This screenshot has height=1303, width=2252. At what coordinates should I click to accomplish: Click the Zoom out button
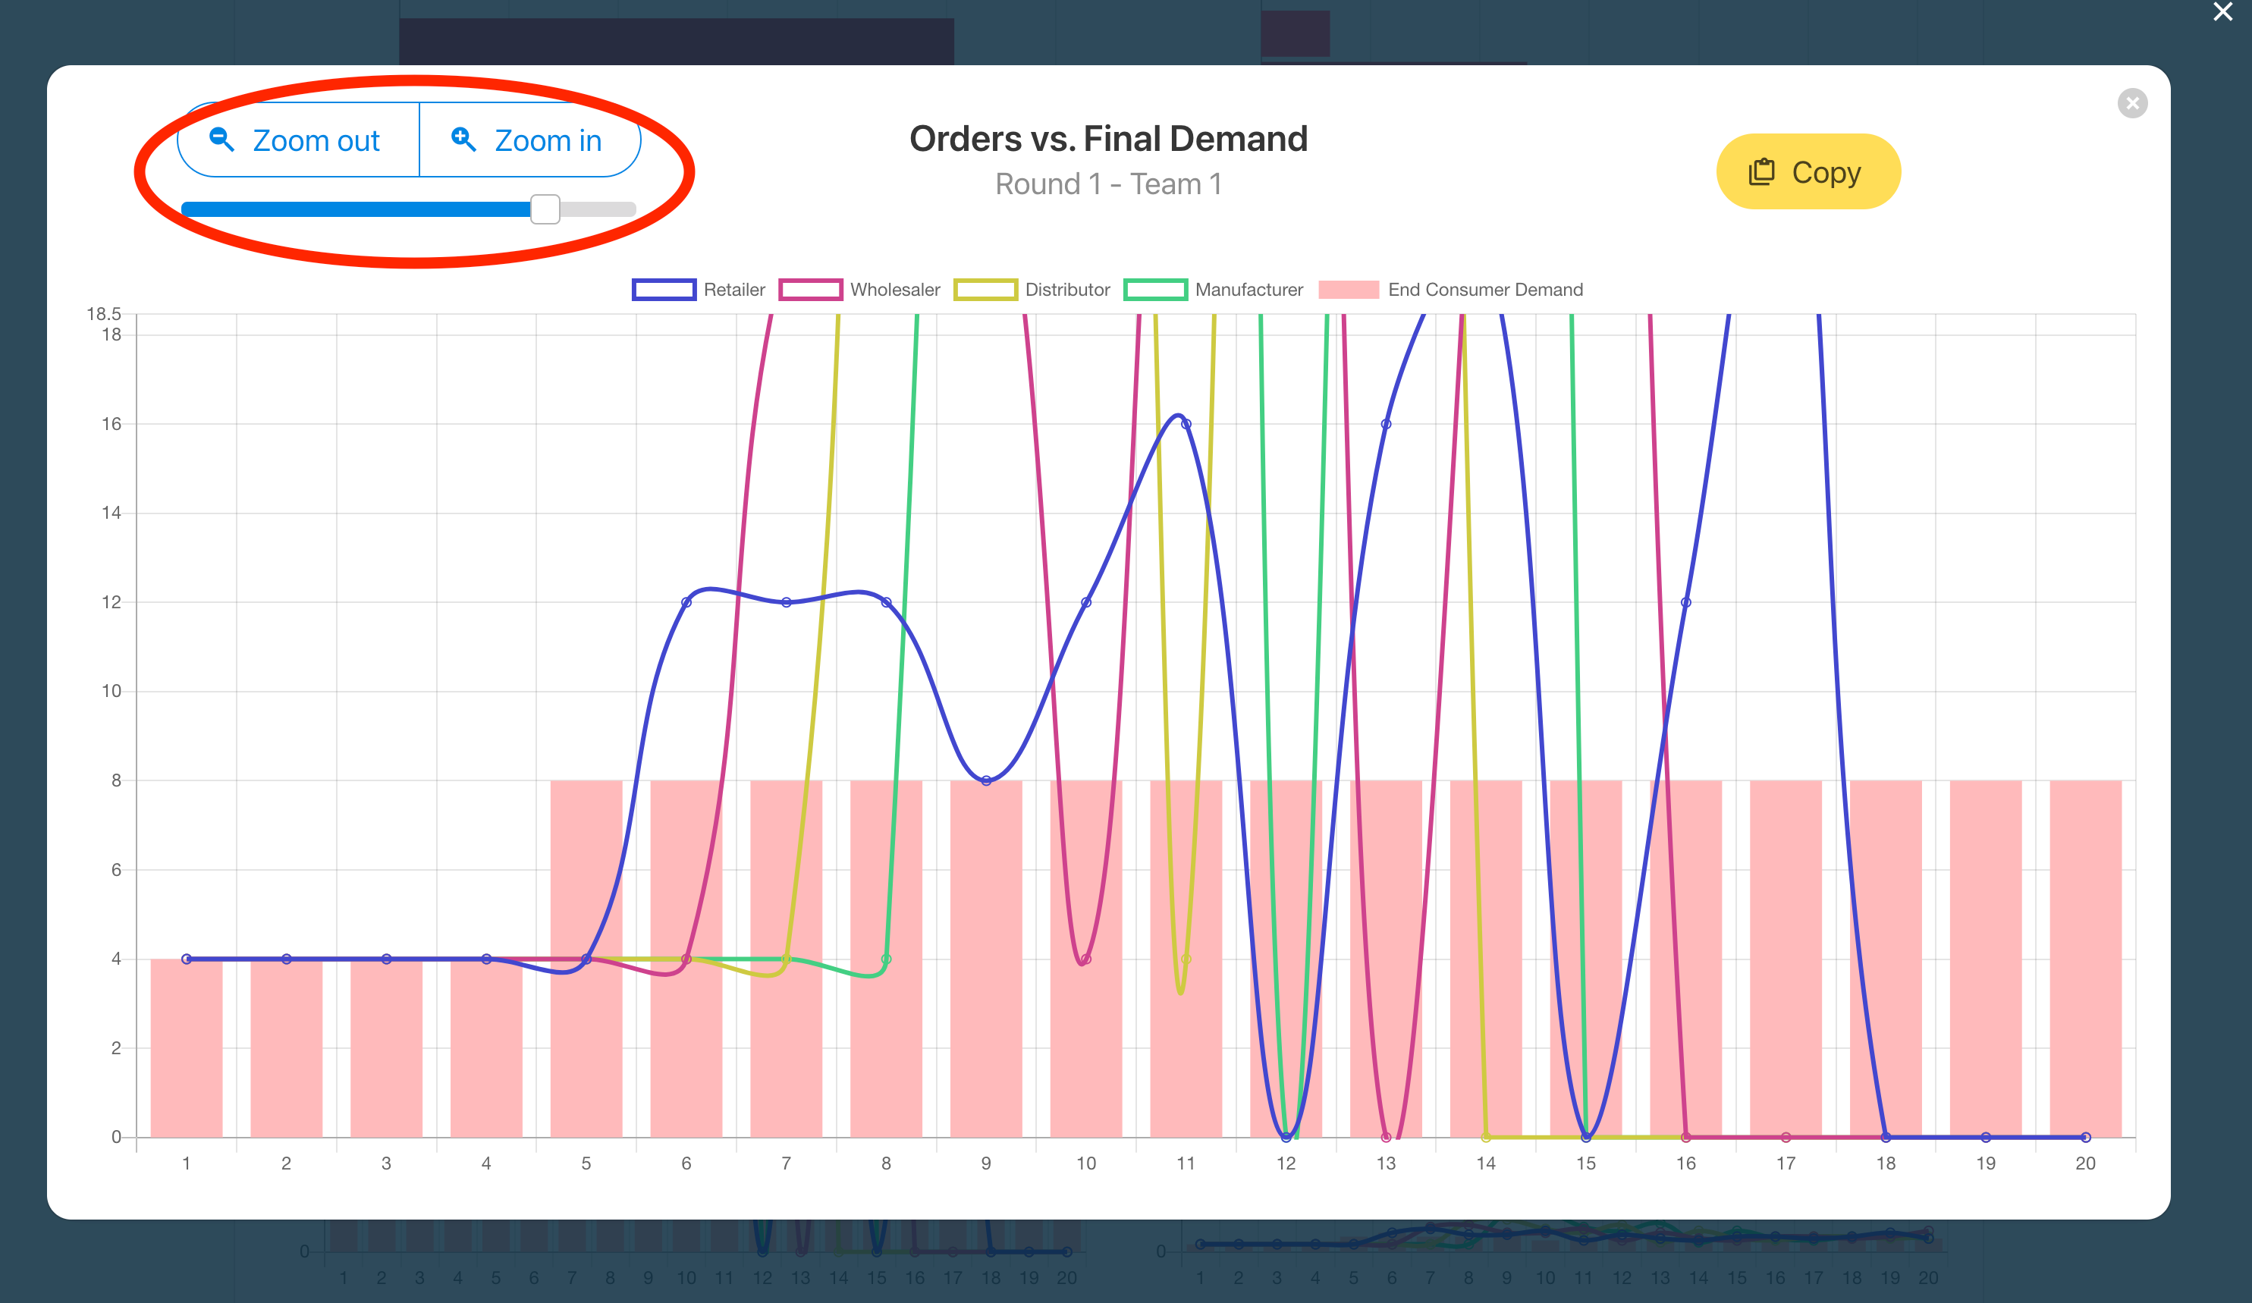click(x=299, y=140)
